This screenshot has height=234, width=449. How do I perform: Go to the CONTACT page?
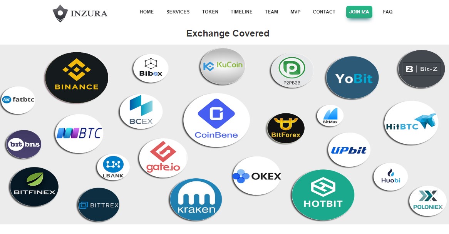[x=324, y=12]
